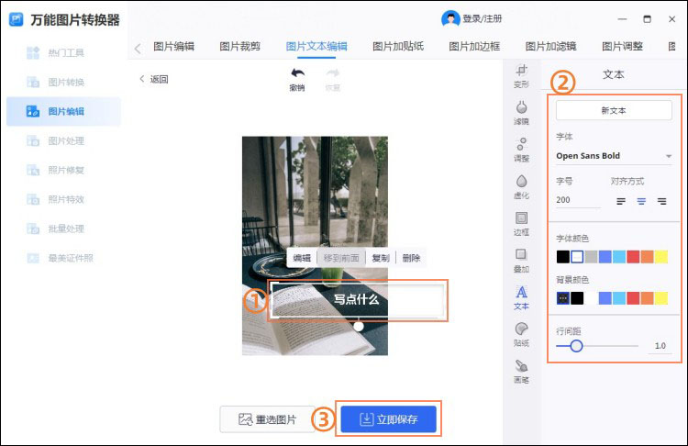The image size is (688, 446).
Task: Open the 贴纸 sticker tool
Action: pyautogui.click(x=521, y=334)
